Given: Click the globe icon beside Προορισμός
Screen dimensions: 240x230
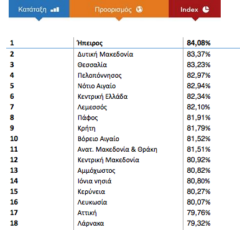Looking at the screenshot, I should [x=139, y=9].
